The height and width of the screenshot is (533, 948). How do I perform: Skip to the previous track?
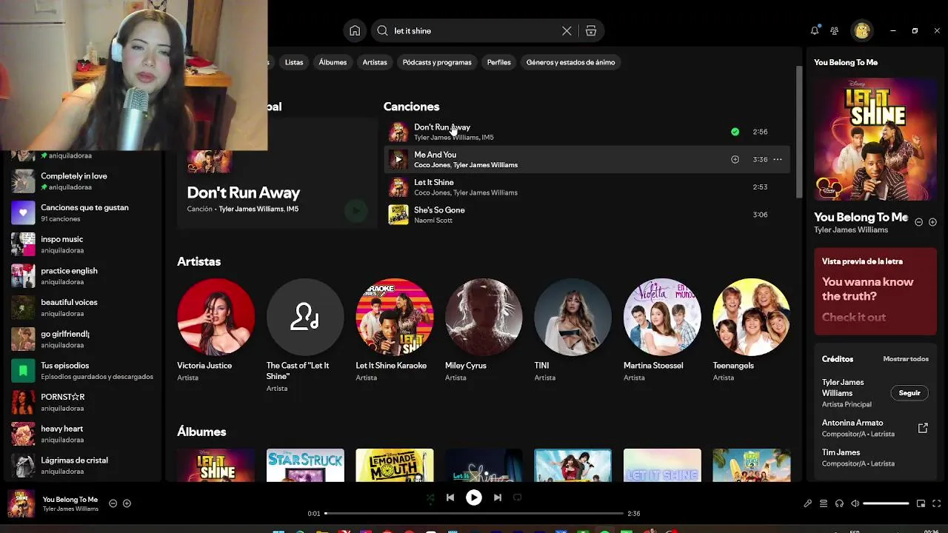(450, 497)
